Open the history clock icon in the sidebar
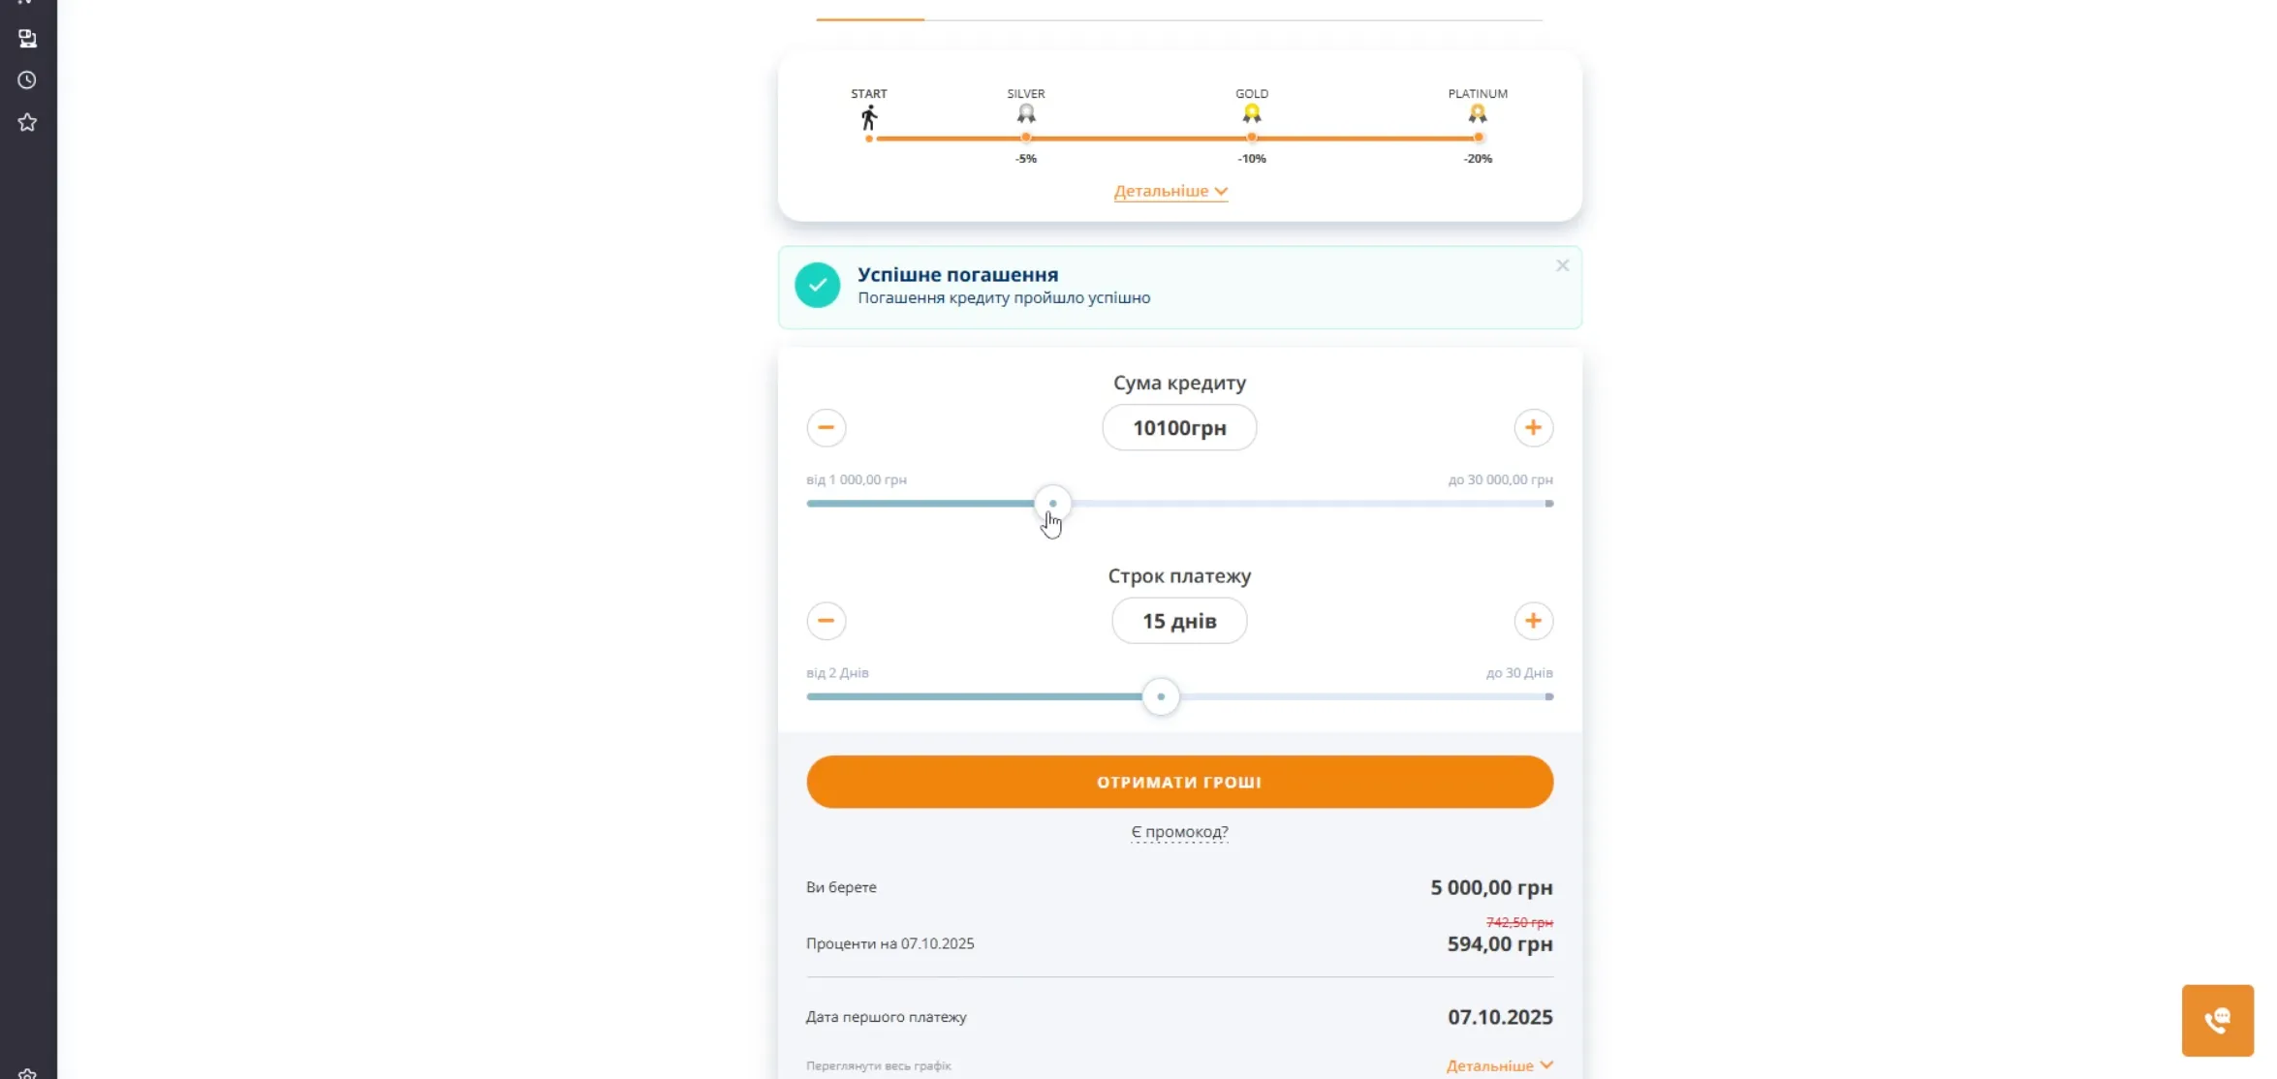The height and width of the screenshot is (1079, 2277). click(x=27, y=80)
